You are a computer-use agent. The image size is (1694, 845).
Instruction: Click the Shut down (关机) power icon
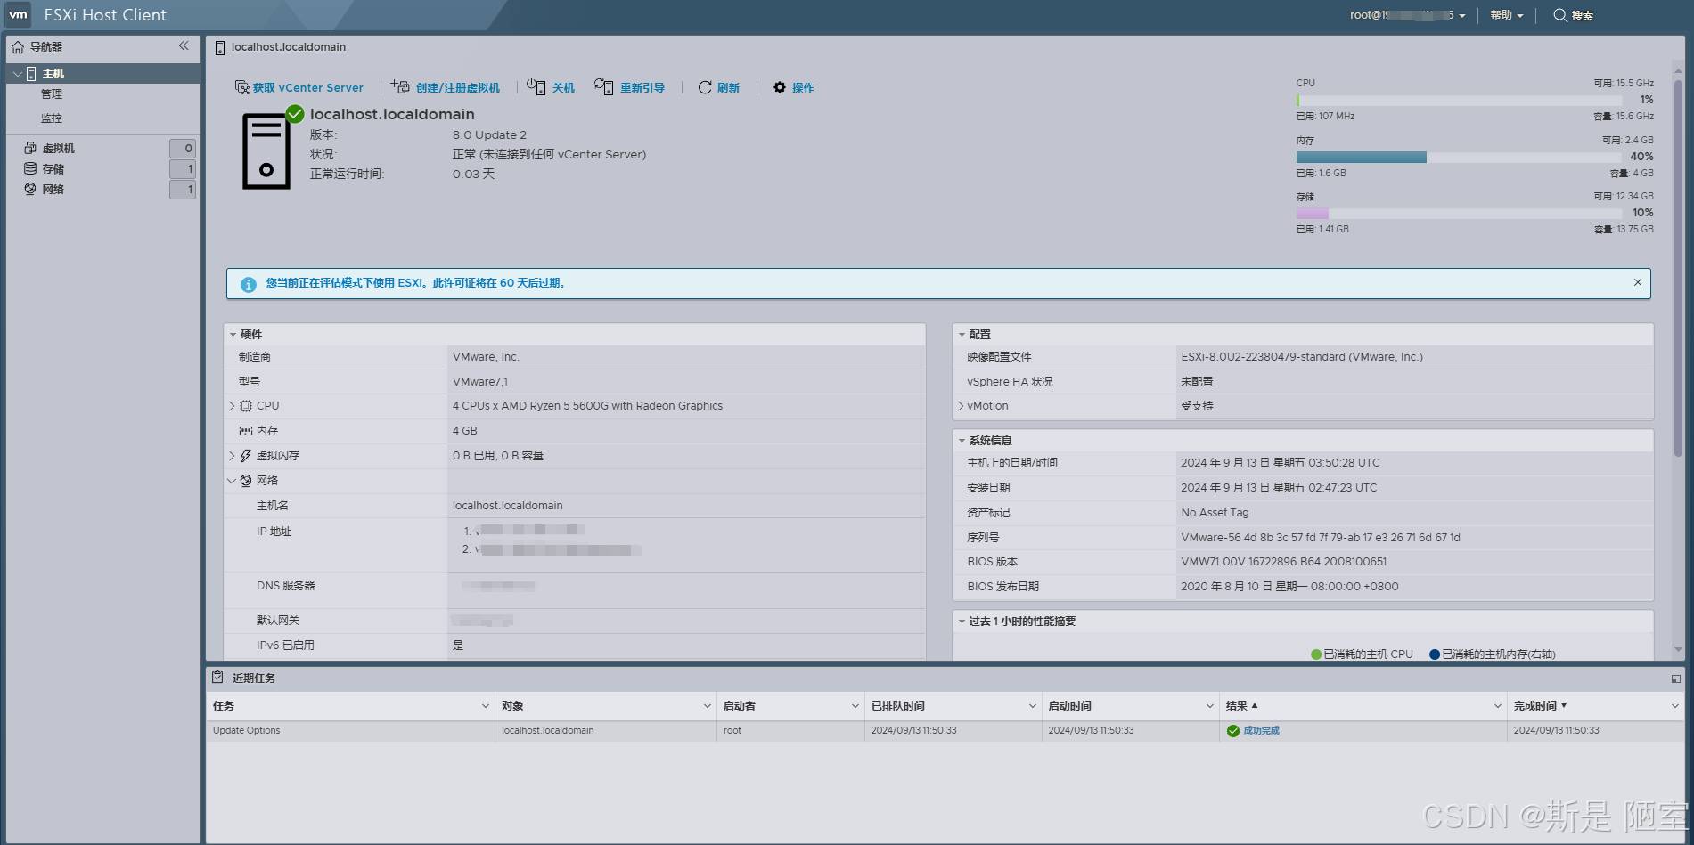[x=536, y=87]
